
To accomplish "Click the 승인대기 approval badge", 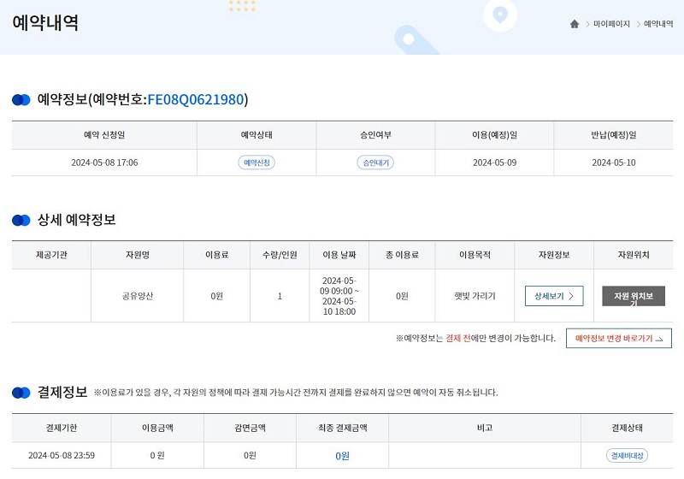I will (375, 163).
